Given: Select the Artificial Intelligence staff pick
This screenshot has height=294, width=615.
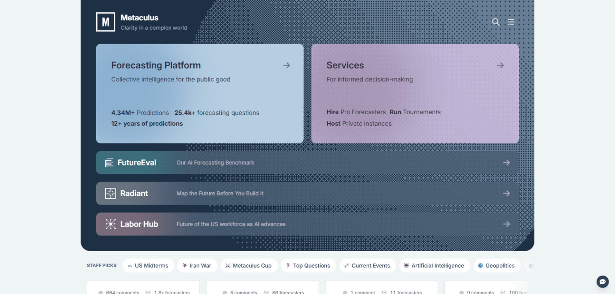Looking at the screenshot, I should click(x=435, y=266).
